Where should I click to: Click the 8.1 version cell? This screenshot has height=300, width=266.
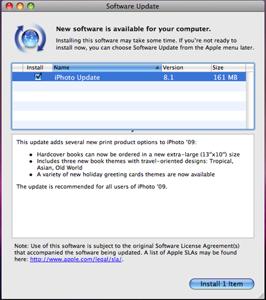pyautogui.click(x=169, y=78)
